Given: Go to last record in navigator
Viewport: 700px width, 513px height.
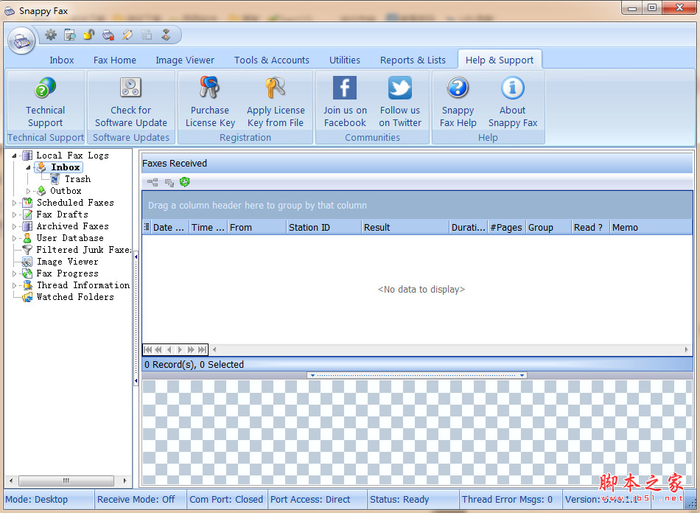Looking at the screenshot, I should 202,349.
